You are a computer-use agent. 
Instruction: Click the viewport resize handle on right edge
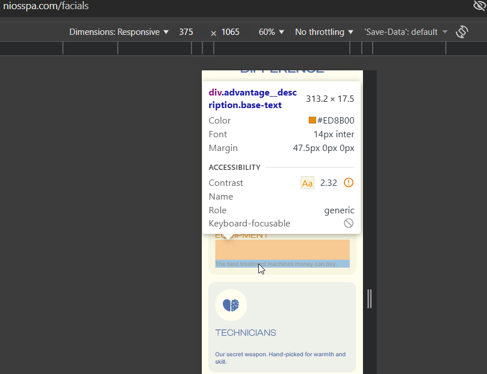click(x=369, y=299)
